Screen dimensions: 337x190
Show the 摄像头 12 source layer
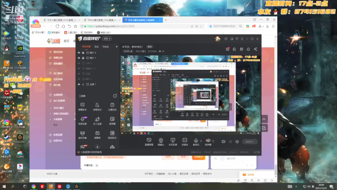(x=79, y=68)
